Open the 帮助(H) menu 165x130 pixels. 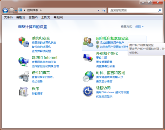[x=58, y=17]
